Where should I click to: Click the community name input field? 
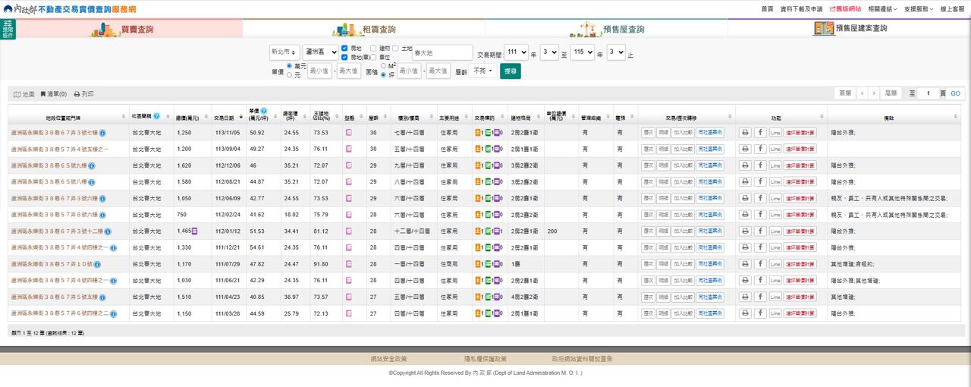click(x=442, y=52)
